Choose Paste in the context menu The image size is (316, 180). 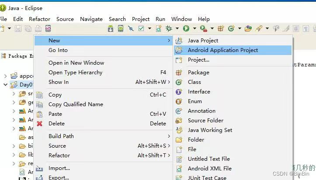coord(104,114)
